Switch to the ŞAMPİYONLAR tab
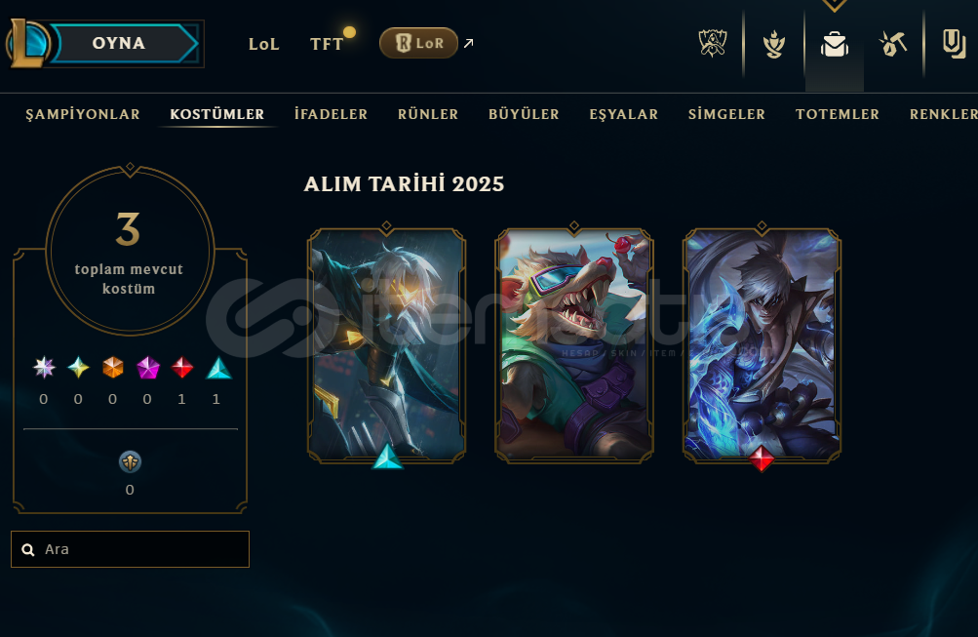This screenshot has width=978, height=637. (82, 114)
